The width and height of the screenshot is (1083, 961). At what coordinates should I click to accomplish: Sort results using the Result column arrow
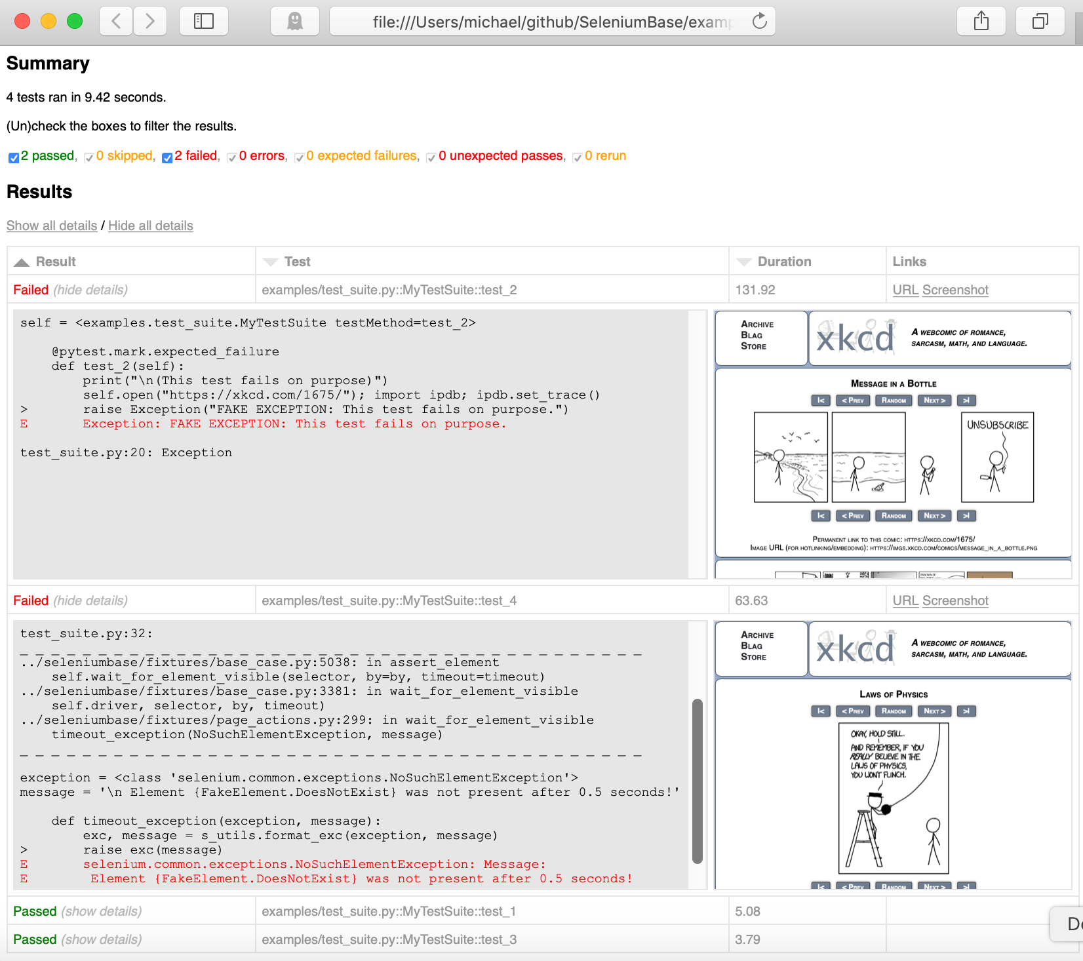[x=22, y=261]
